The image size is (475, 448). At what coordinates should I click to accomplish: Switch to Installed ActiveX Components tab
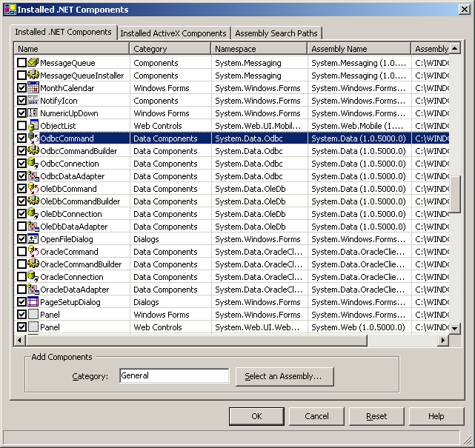pyautogui.click(x=173, y=33)
